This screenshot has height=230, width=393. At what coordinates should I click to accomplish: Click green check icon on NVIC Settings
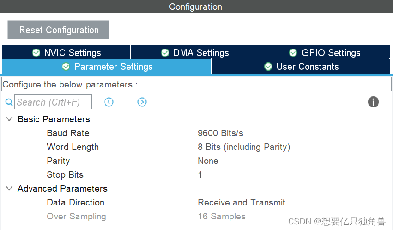tap(36, 53)
